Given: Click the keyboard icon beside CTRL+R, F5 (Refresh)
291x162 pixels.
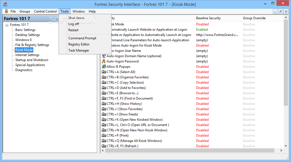Looking at the screenshot, I should tap(104, 146).
